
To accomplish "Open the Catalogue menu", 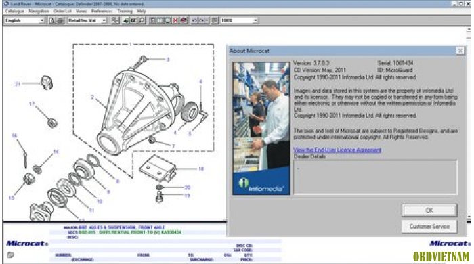I will click(x=14, y=11).
